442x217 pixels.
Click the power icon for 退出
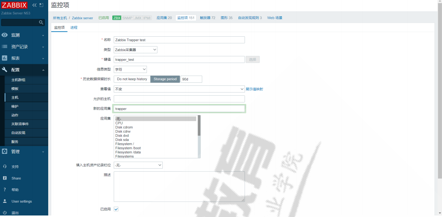(x=5, y=213)
